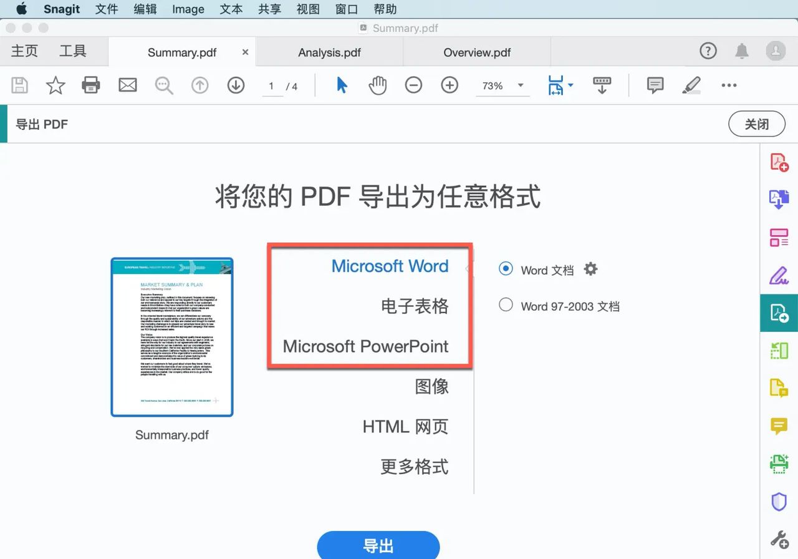
Task: Open Organize Pages pink sidebar icon
Action: 779,238
